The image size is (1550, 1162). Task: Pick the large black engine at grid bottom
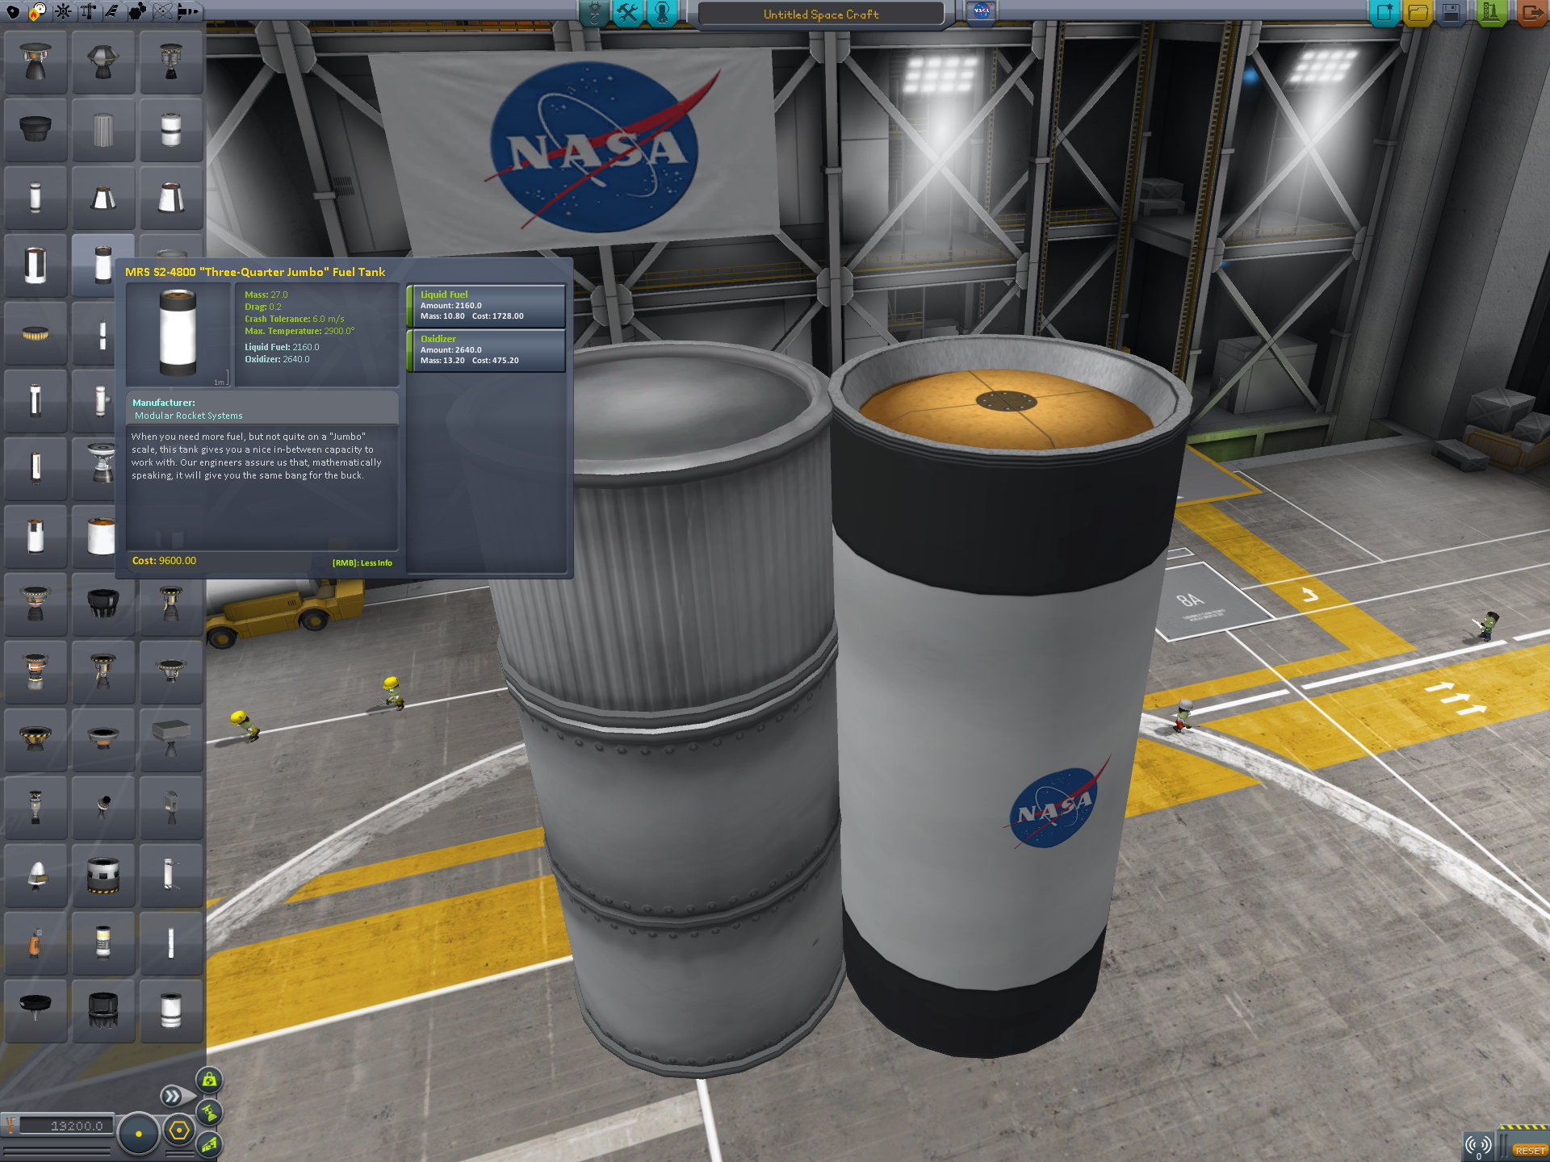(x=103, y=1011)
